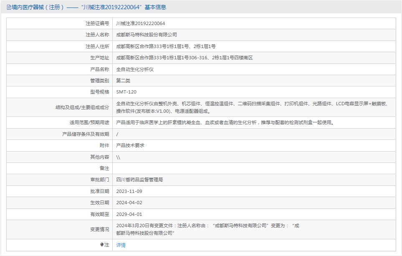Click the lightbulb icon next to 注

tap(102, 245)
